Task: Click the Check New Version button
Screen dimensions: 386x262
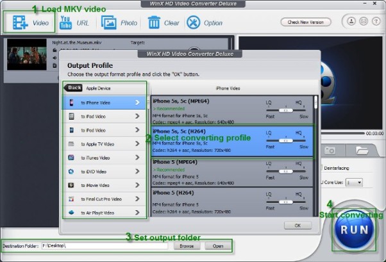Action: point(306,22)
